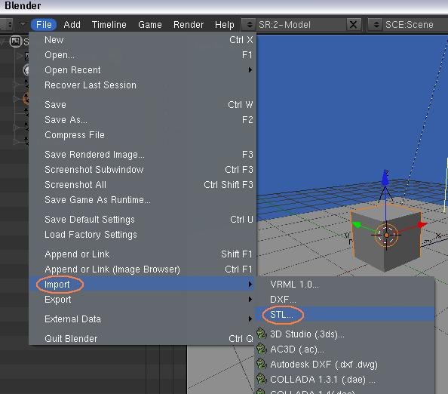Edit the SCE:Scene name field
The image size is (448, 394).
[416, 25]
